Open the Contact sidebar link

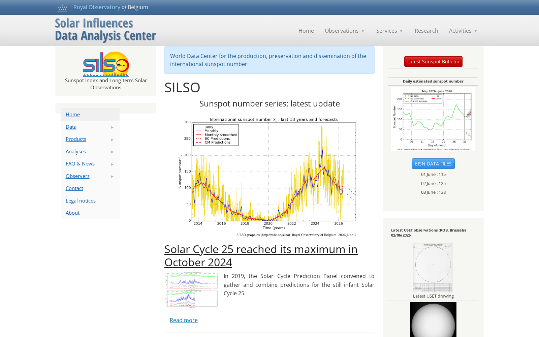click(74, 188)
